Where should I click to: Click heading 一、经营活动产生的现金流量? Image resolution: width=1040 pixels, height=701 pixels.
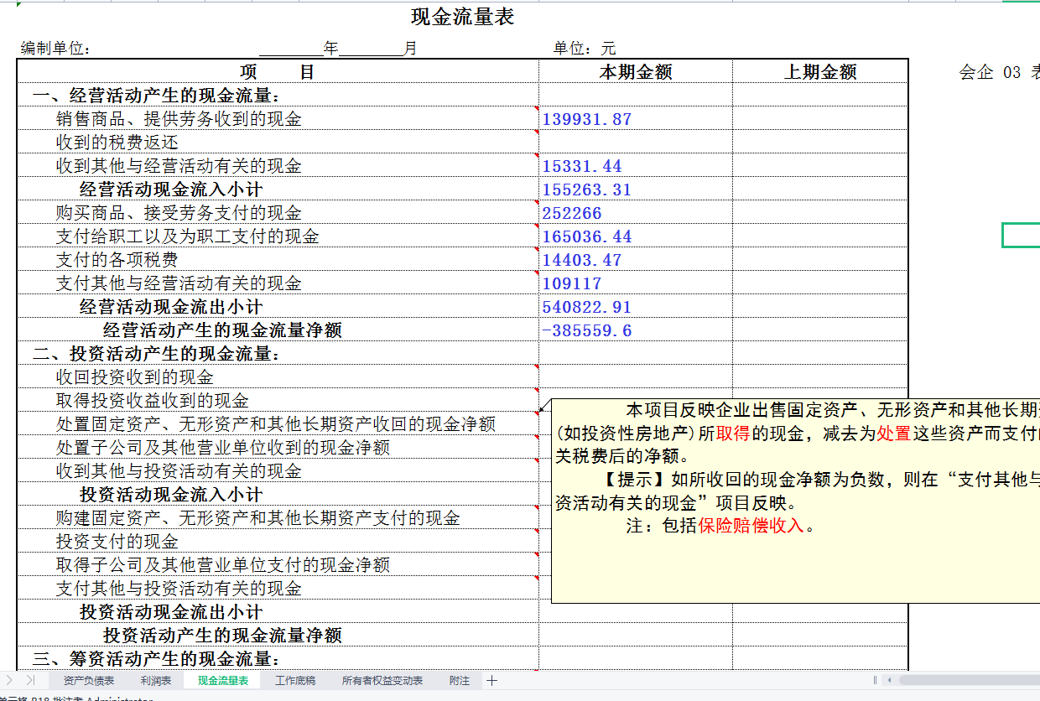tap(156, 96)
